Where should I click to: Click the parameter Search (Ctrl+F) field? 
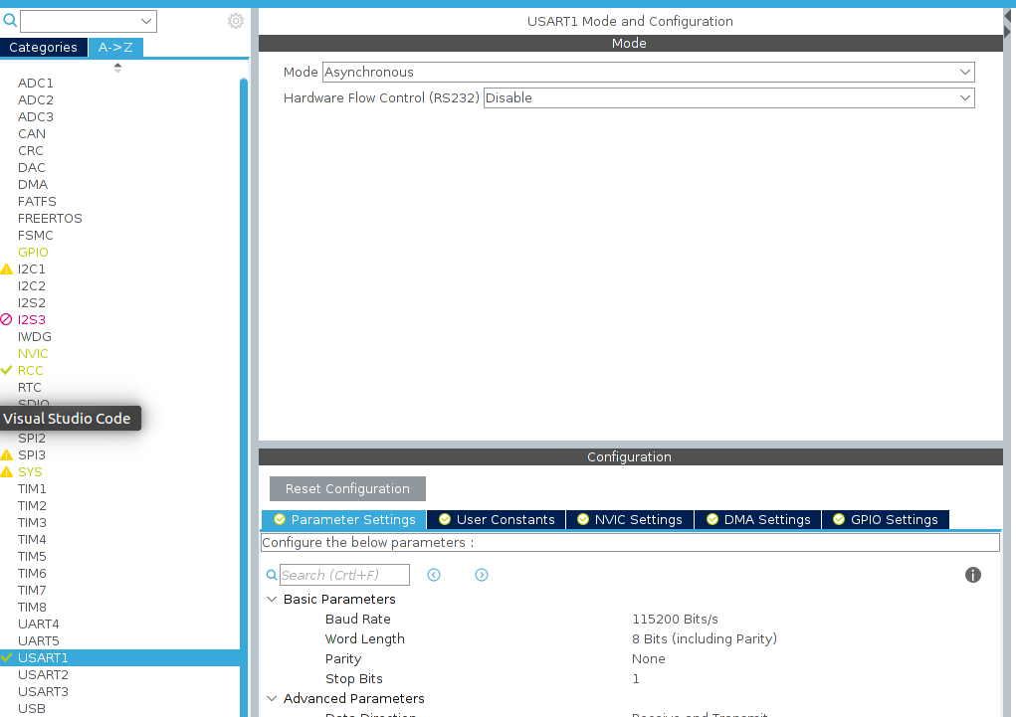click(x=344, y=575)
